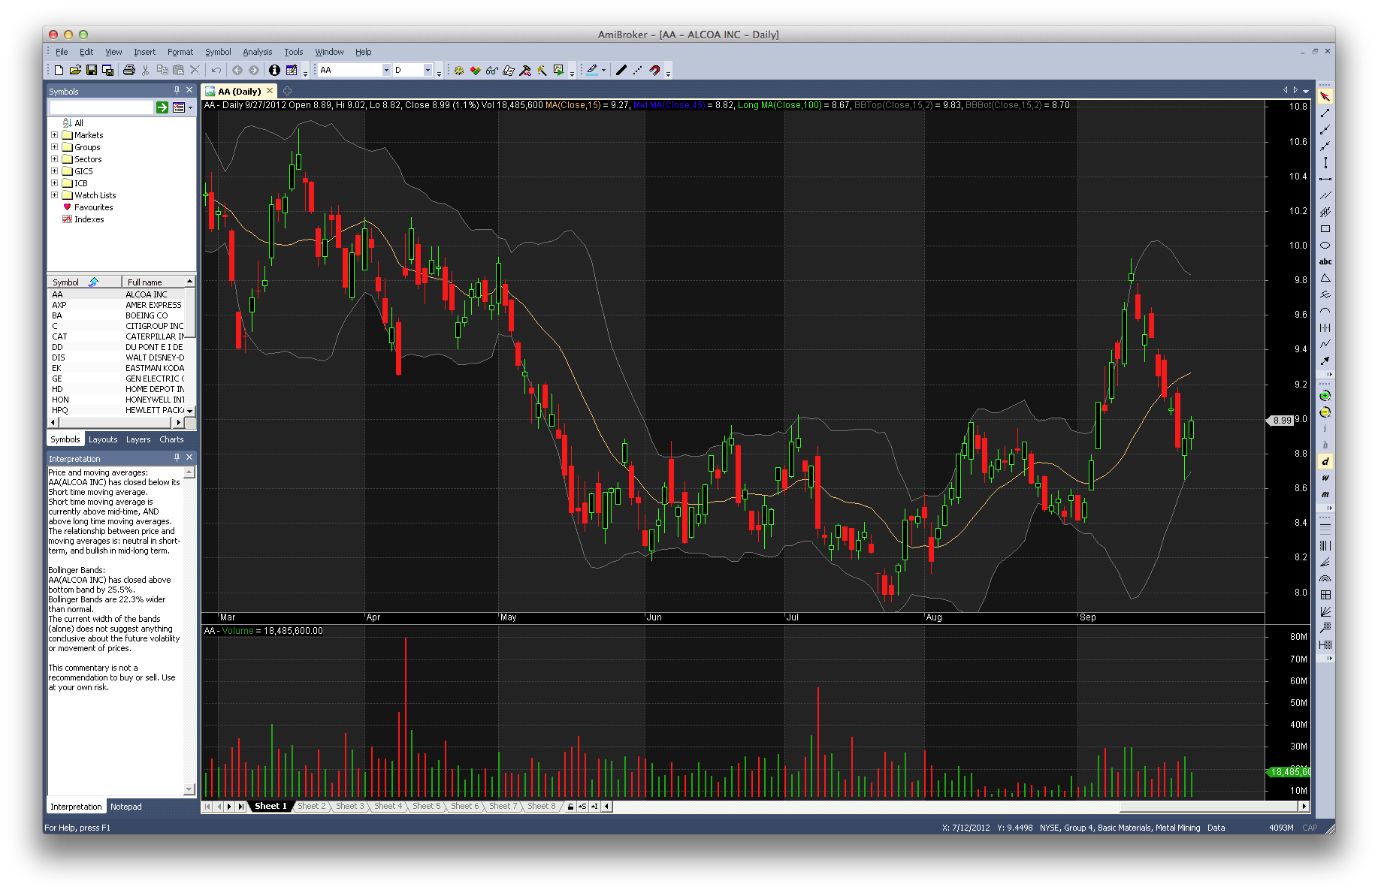Select the ellipse drawing tool
This screenshot has width=1378, height=893.
coord(1325,246)
